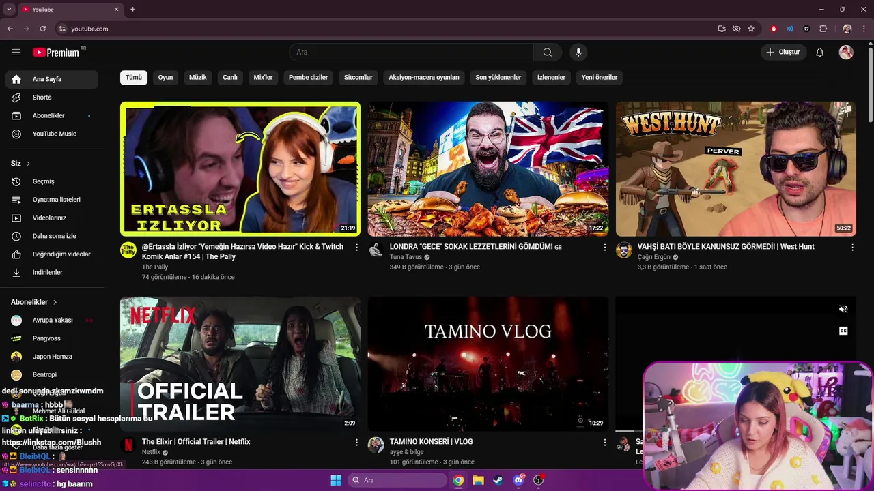
Task: Click the search magnifier button
Action: 548,53
